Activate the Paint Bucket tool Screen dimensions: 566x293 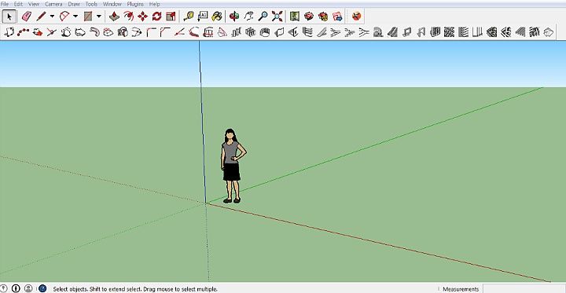[x=217, y=16]
